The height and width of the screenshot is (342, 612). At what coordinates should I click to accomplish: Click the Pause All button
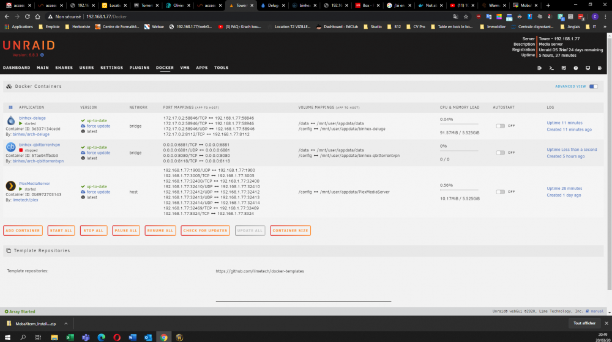point(125,231)
